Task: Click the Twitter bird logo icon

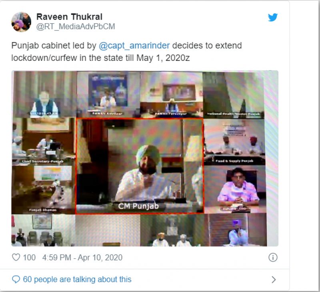Action: tap(273, 17)
